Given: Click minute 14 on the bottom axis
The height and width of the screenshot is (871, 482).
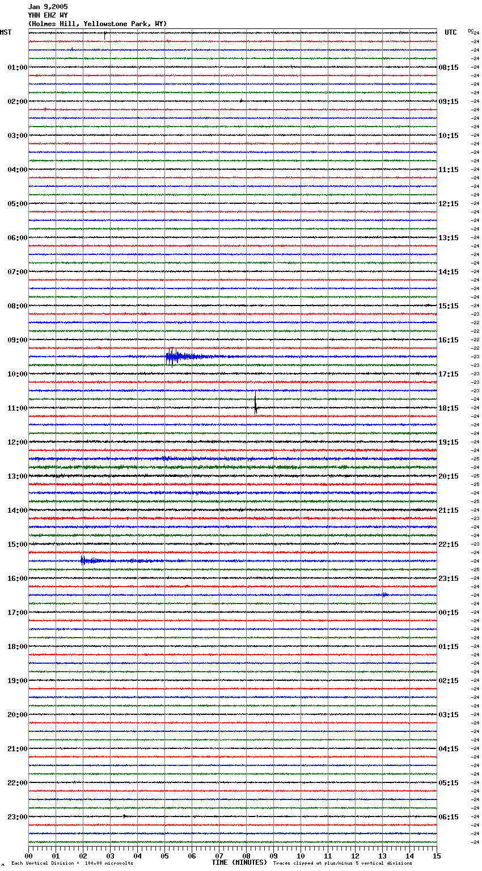Looking at the screenshot, I should click(409, 856).
